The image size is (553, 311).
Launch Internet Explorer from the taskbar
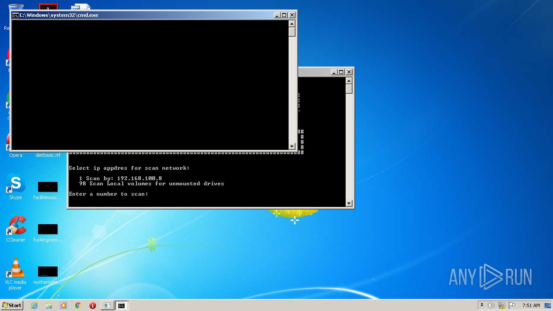point(34,305)
